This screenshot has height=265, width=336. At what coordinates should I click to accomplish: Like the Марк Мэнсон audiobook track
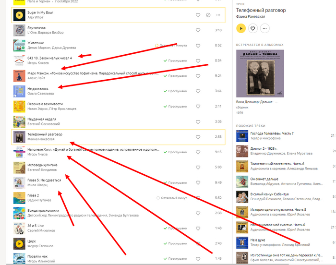click(x=198, y=76)
